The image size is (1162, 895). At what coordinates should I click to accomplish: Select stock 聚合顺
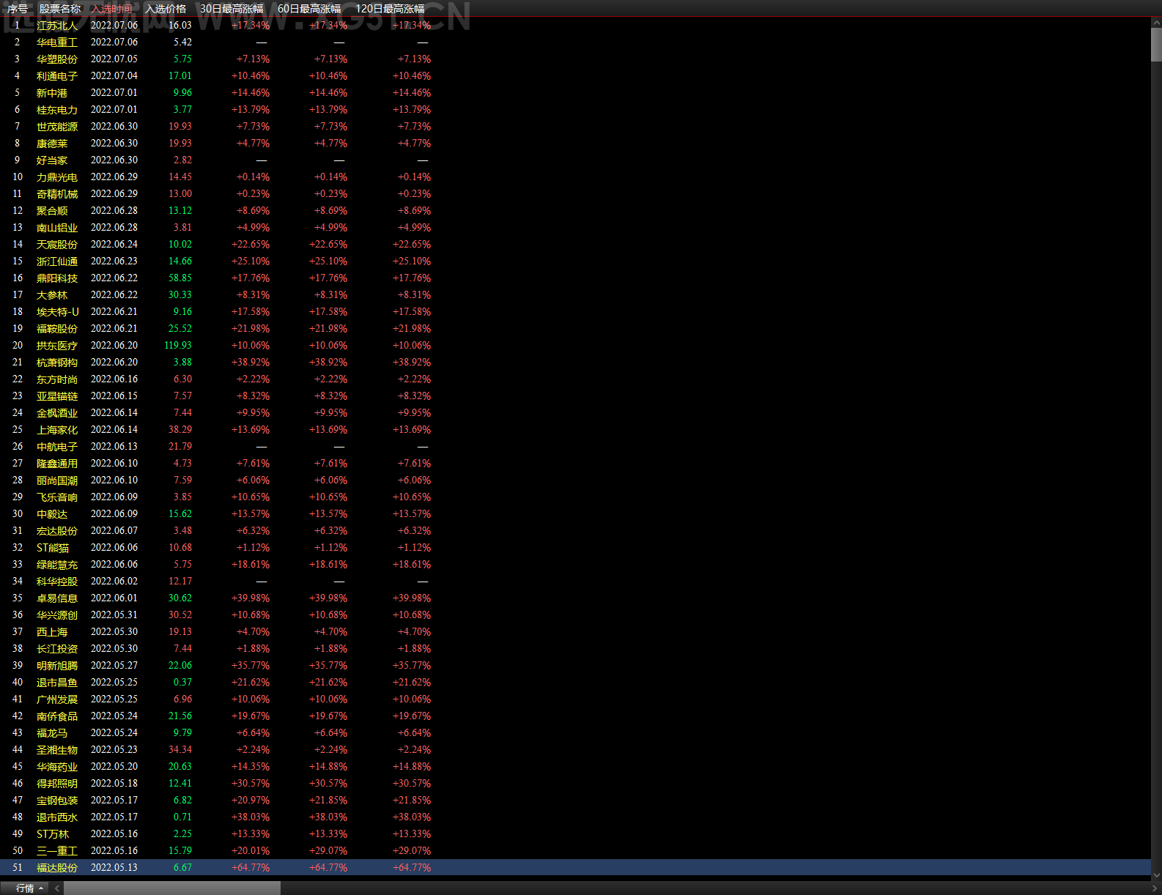pos(52,211)
